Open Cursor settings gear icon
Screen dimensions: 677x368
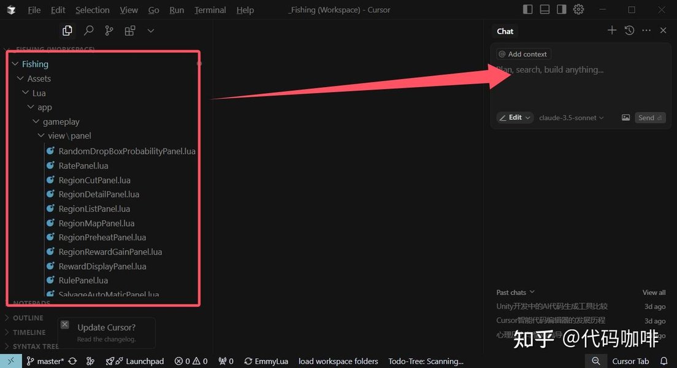(x=578, y=9)
